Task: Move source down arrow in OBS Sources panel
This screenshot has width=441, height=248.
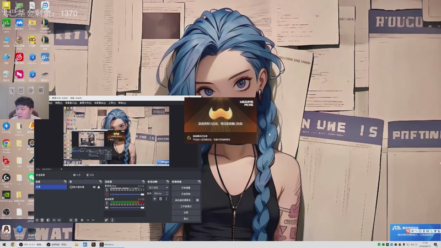Action: (93, 220)
